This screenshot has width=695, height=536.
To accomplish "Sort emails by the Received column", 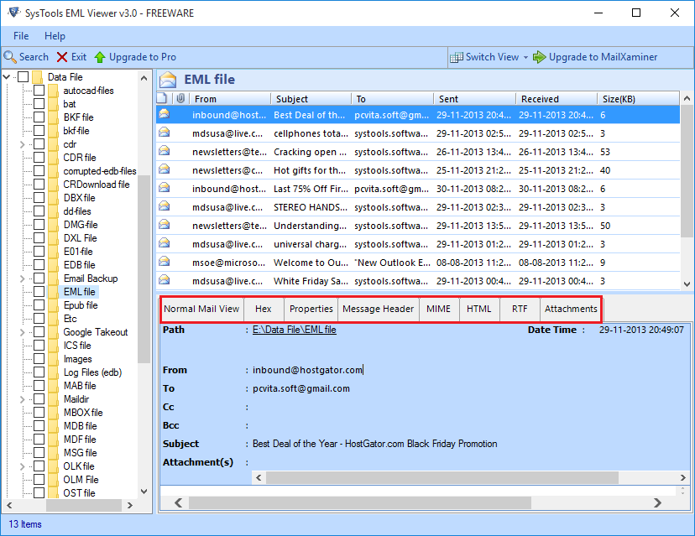I will click(557, 99).
